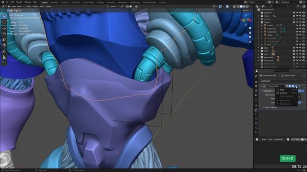Select the Measure tool
This screenshot has height=172, width=307.
coord(4,57)
